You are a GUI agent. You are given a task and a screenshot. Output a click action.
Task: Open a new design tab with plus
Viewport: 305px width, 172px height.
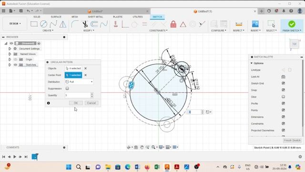[262, 11]
